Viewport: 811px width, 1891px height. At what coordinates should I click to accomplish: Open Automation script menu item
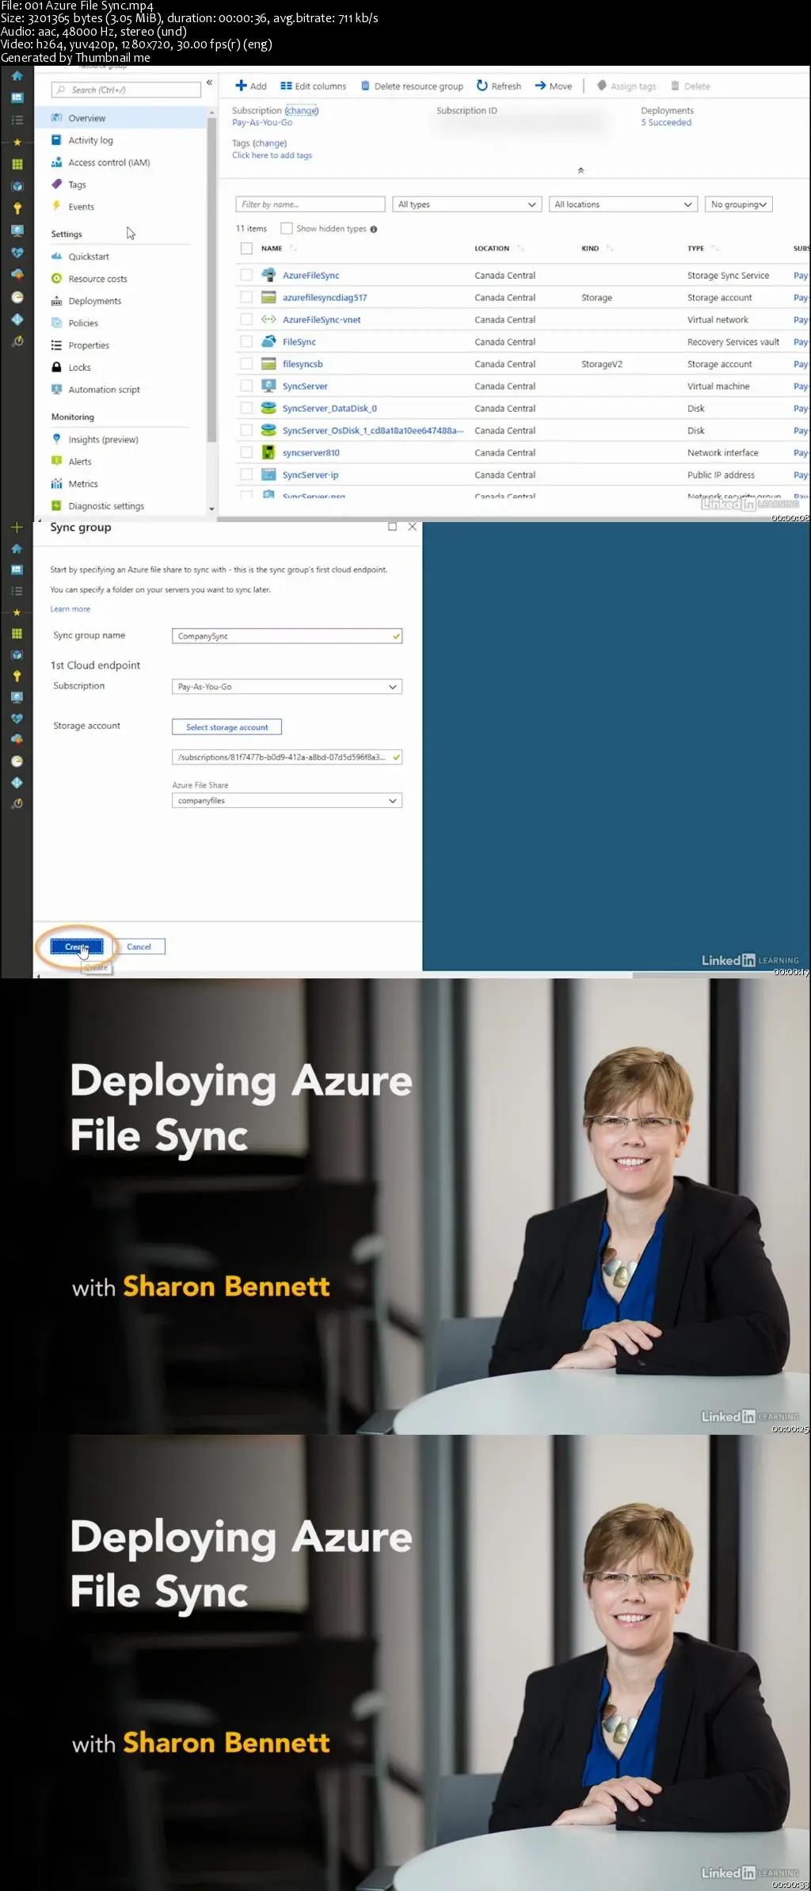pos(104,390)
